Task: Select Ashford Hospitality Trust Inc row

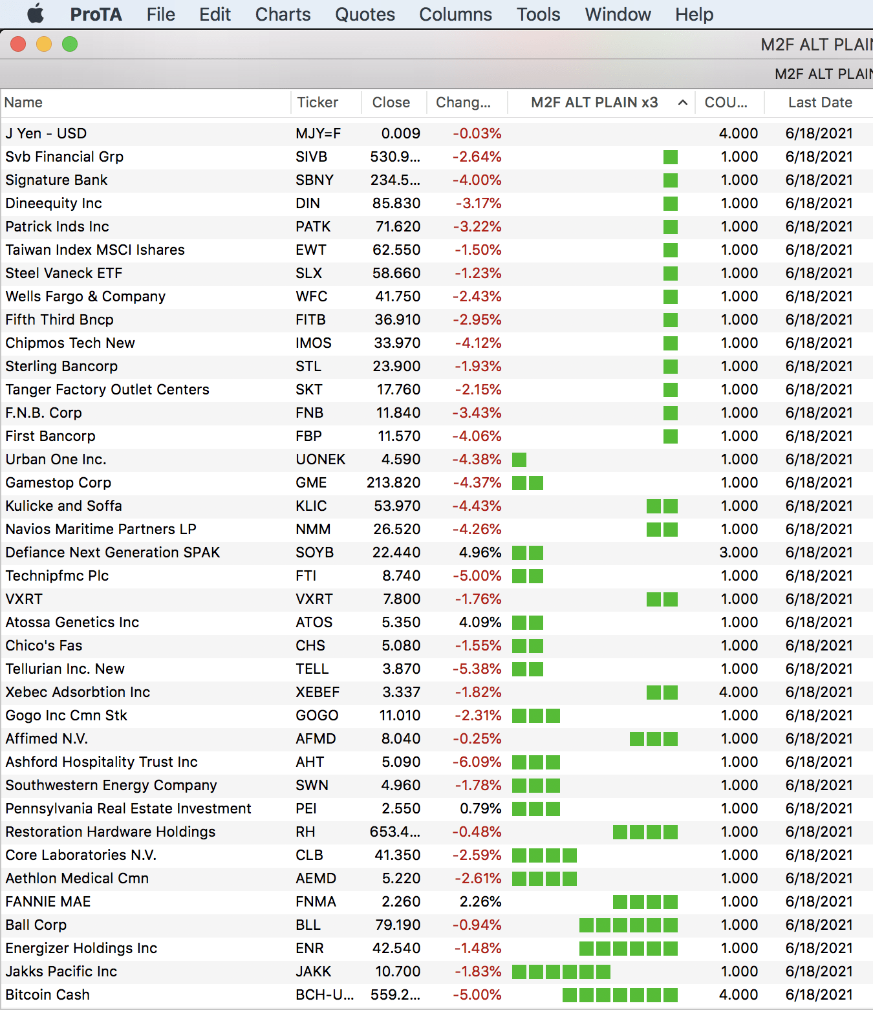Action: coord(436,762)
